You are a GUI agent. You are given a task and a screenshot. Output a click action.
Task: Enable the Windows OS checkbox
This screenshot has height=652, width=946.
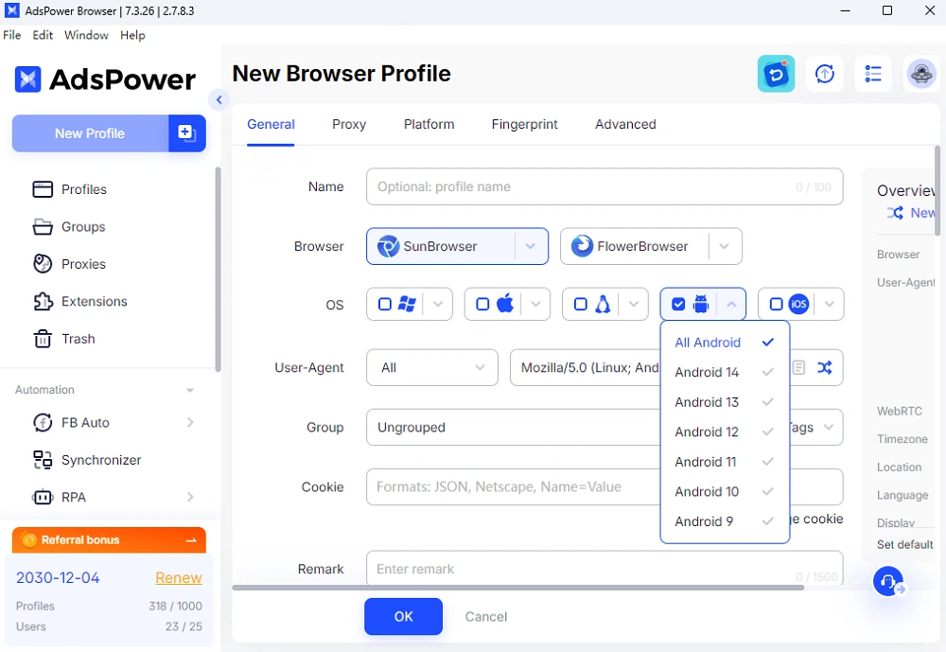point(385,305)
